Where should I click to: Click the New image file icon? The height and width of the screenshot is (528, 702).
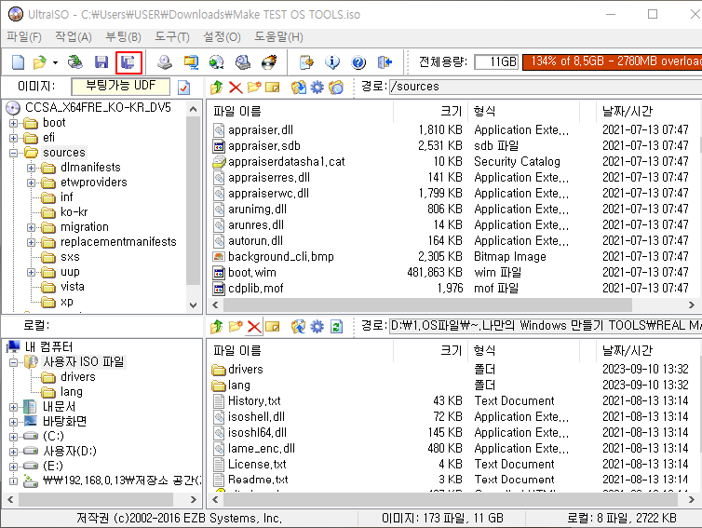pos(19,62)
